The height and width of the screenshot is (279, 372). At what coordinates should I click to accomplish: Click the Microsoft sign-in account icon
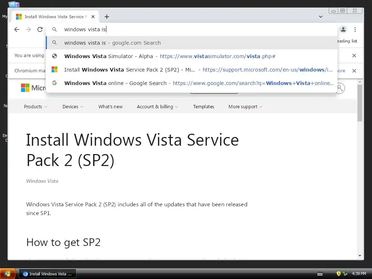click(340, 88)
